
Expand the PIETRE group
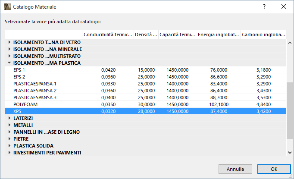pos(9,139)
